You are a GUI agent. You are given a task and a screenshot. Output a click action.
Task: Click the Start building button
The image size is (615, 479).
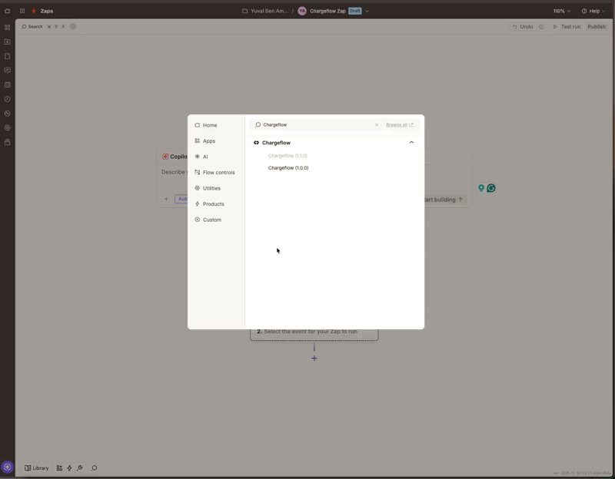(x=445, y=200)
